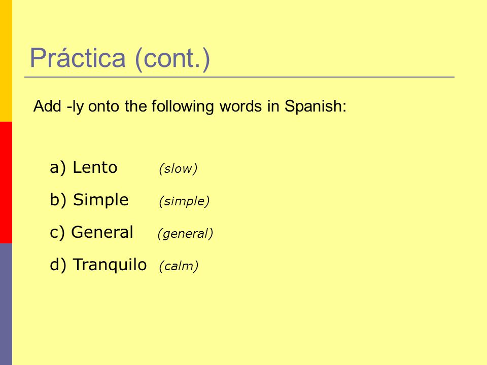Select the '(simple)' translation text

coord(184,201)
